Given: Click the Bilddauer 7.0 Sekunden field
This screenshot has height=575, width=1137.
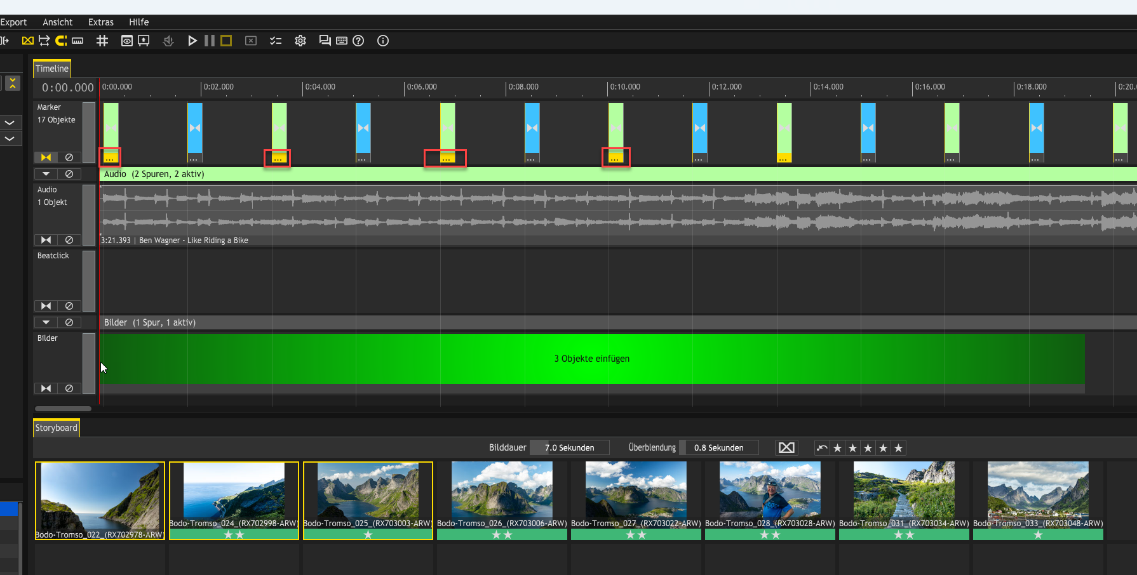Looking at the screenshot, I should (570, 447).
